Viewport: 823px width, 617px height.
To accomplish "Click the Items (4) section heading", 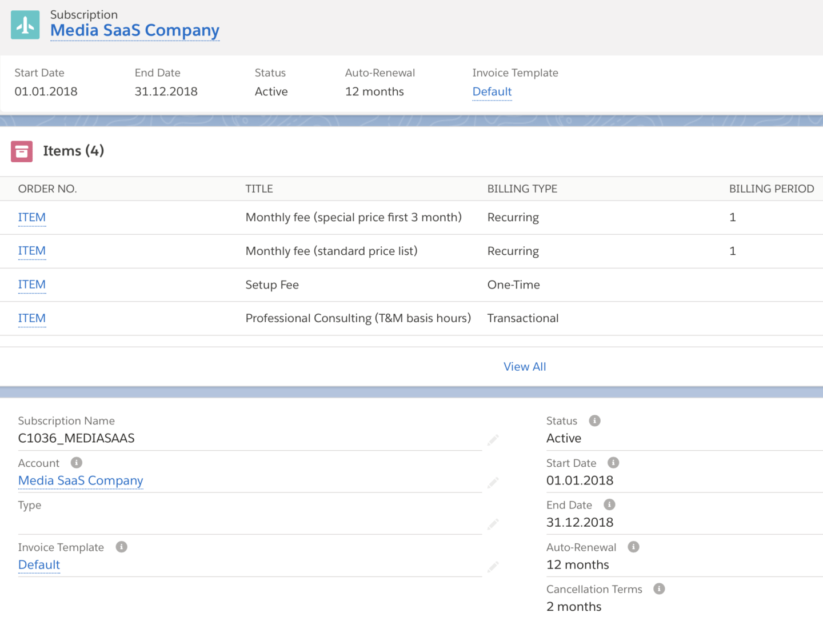I will pos(74,151).
